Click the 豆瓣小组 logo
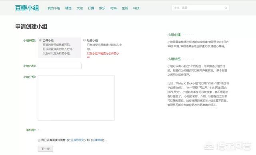This screenshot has height=155, width=256. [27, 8]
